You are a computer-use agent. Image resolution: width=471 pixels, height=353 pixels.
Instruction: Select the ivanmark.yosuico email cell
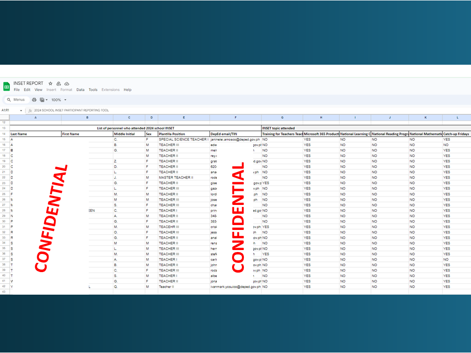[x=235, y=287]
